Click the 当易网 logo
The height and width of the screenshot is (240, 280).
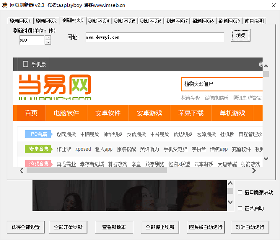tap(55, 87)
